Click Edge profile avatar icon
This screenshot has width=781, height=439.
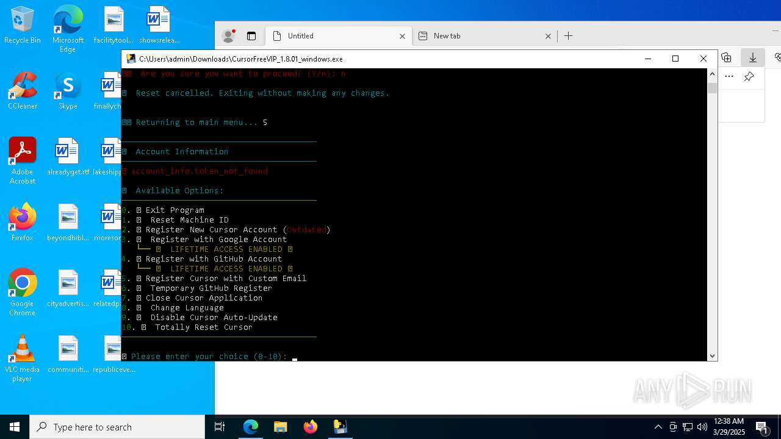[229, 36]
